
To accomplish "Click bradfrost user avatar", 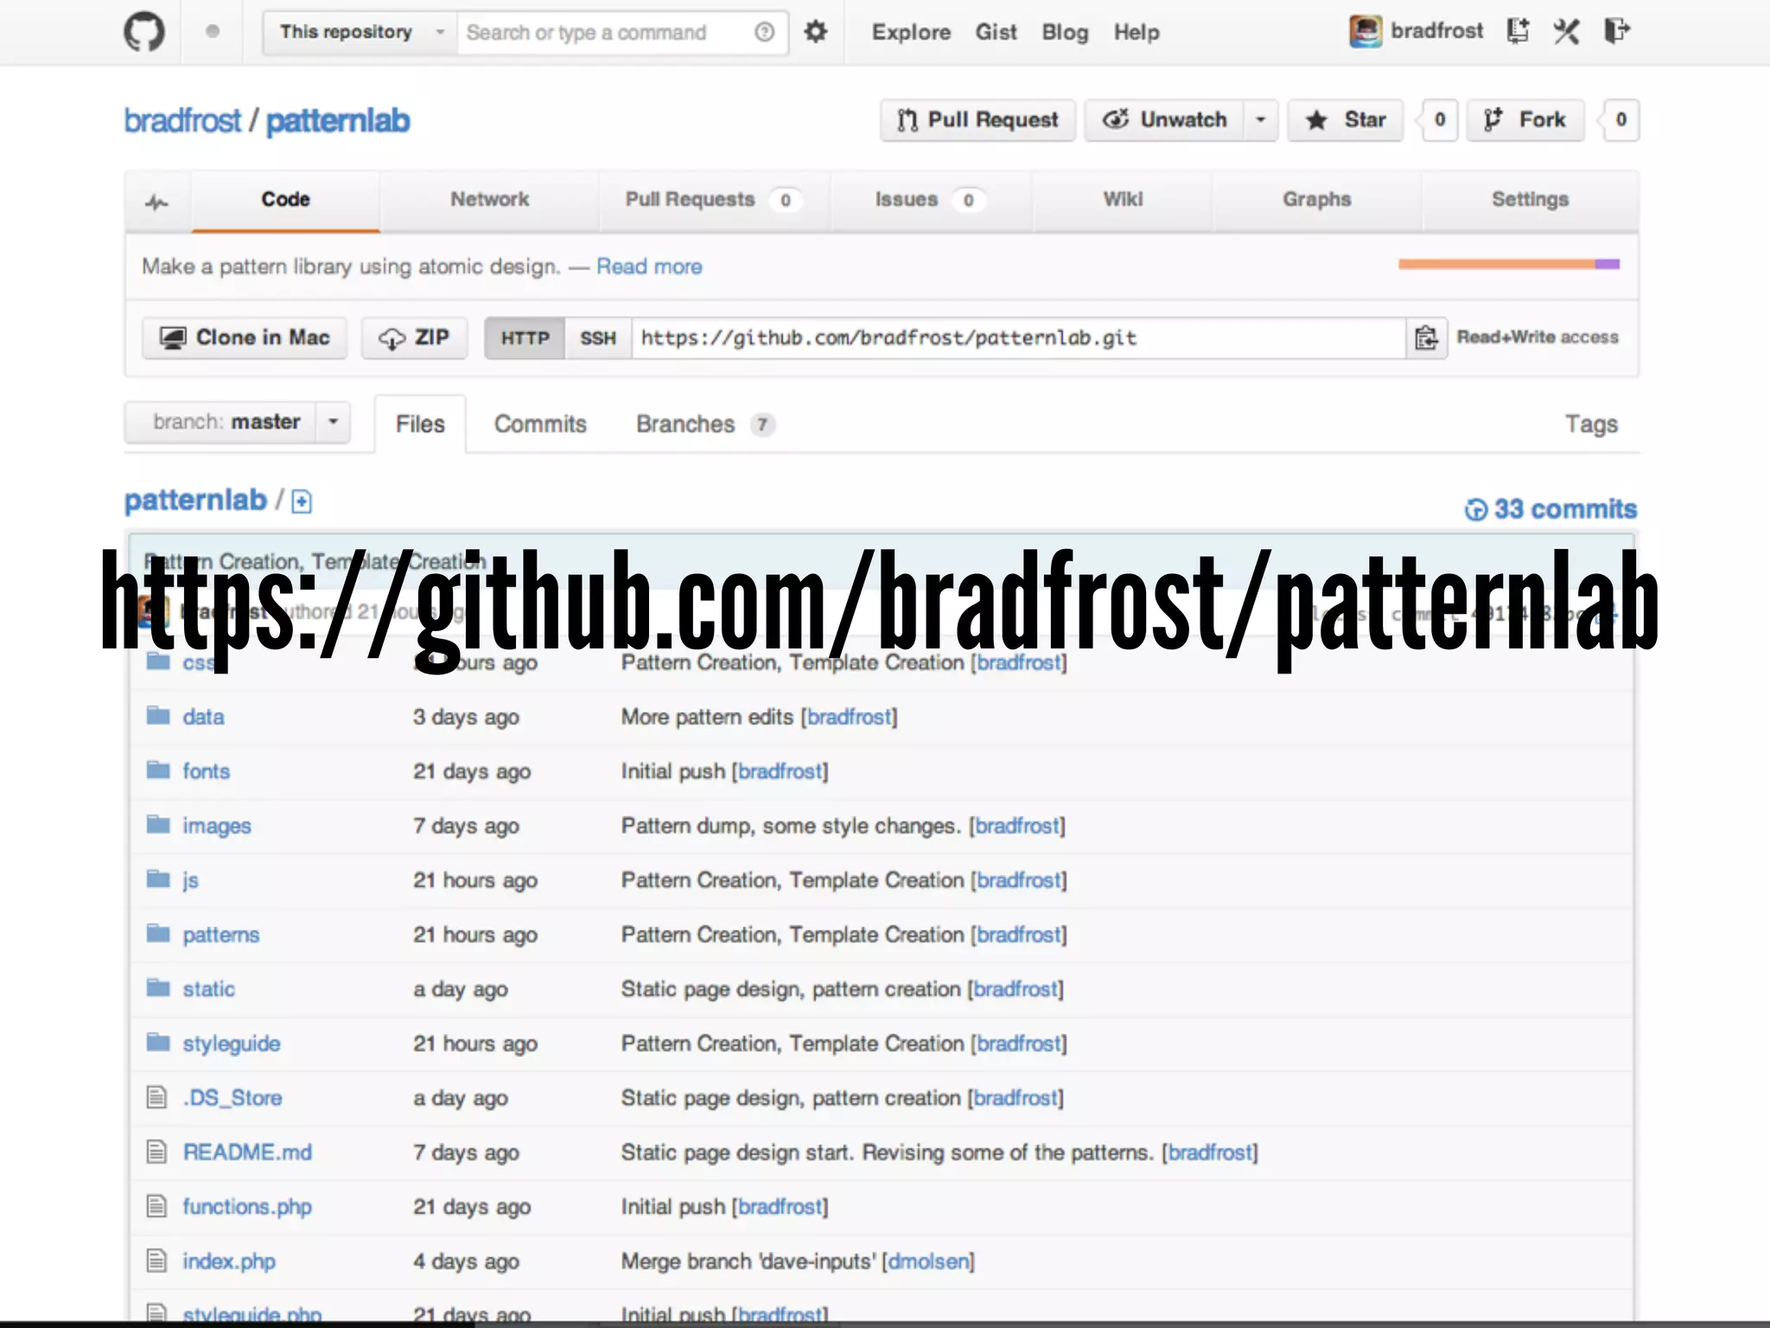I will [1365, 31].
